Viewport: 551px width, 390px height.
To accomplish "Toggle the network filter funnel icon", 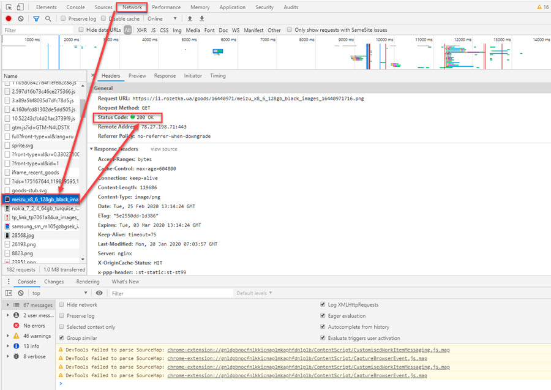I will click(x=36, y=18).
